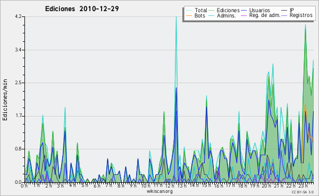Viewport: 319px width, 196px height.
Task: Click the 3.4 y-axis value
Action: tap(18, 50)
